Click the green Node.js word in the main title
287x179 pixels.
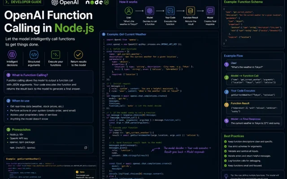pos(74,28)
